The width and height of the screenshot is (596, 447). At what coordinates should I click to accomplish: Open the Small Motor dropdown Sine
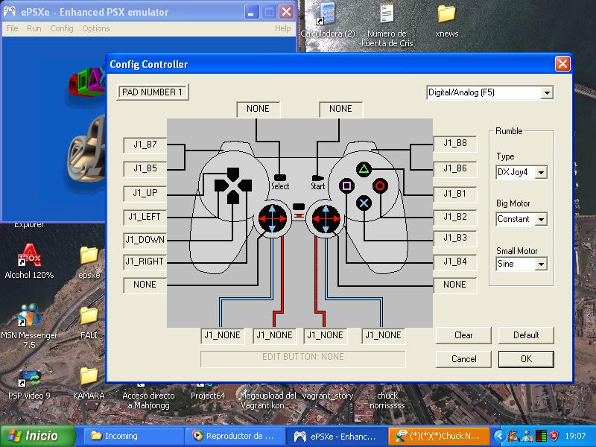click(521, 264)
